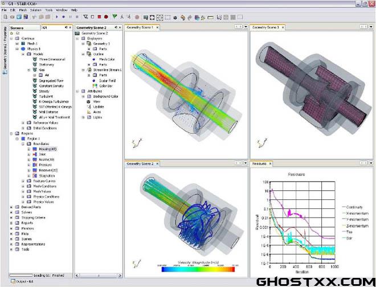This screenshot has height=287, width=376.
Task: Select the Background Color attribute
Action: 105,96
